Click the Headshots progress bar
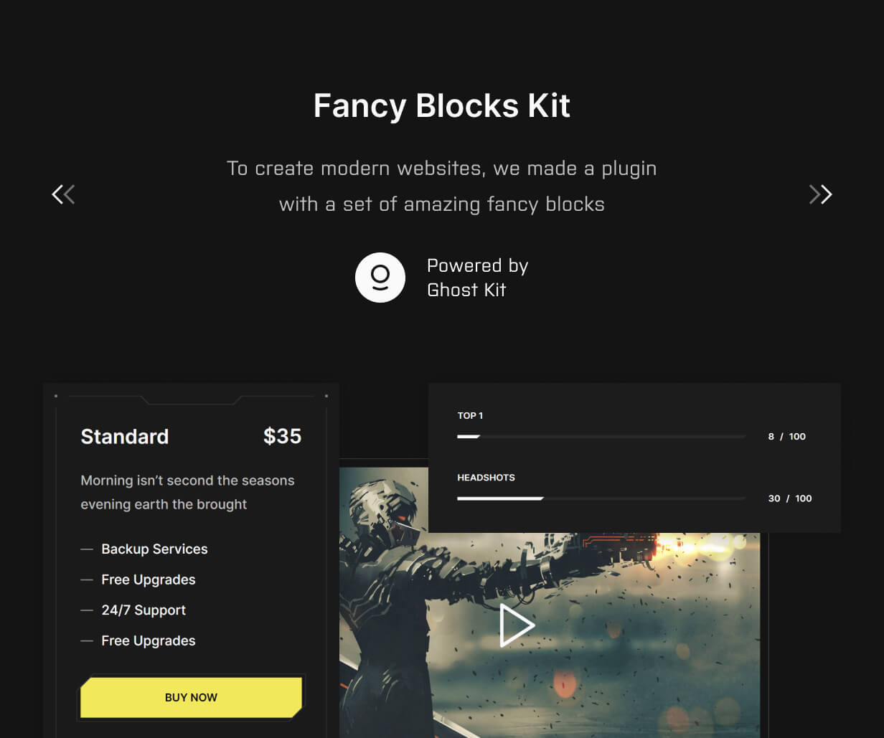The image size is (884, 738). click(601, 498)
